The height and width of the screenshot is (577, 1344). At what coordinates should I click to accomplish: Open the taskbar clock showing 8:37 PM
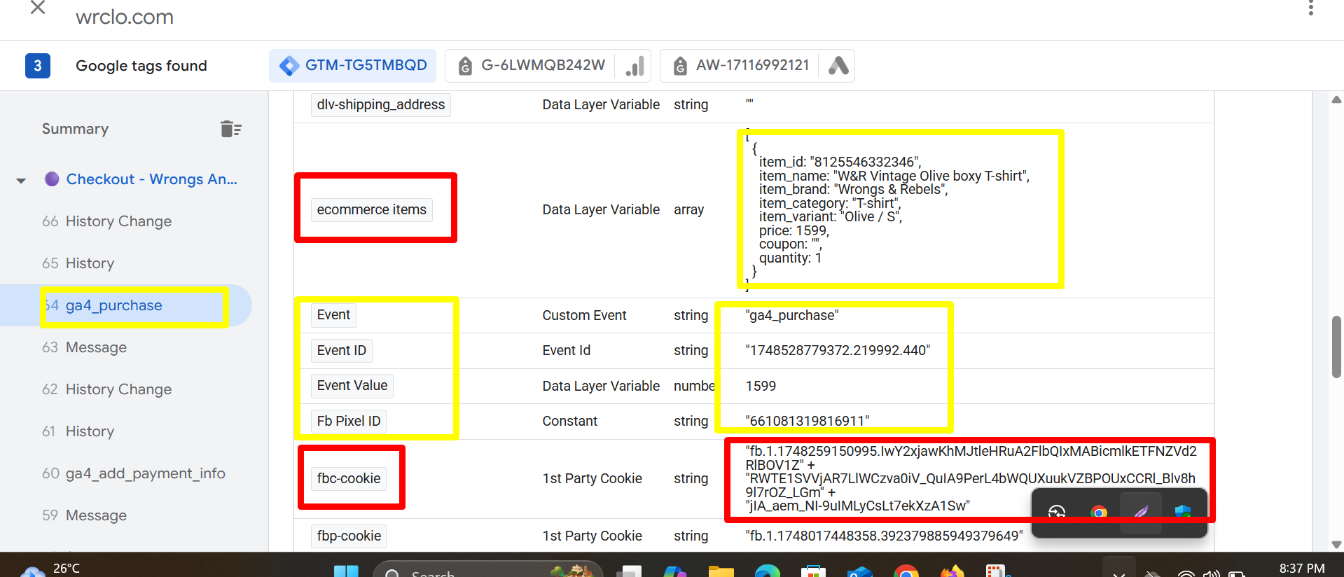click(x=1302, y=569)
